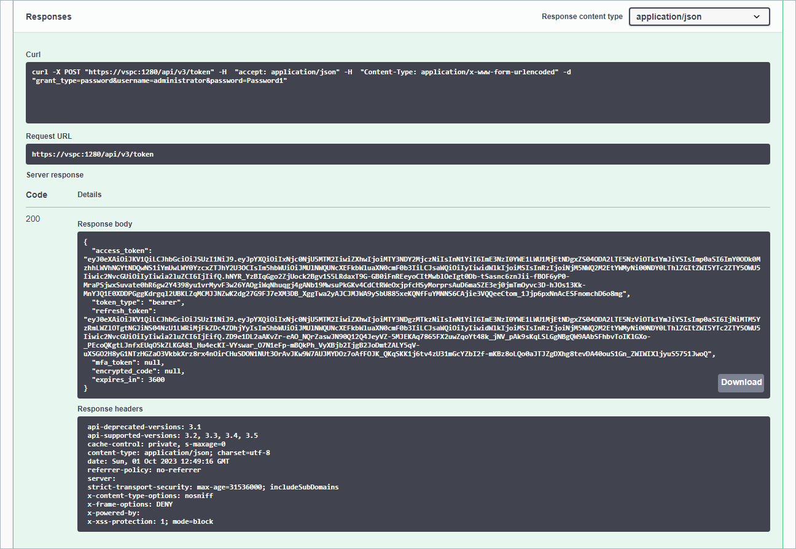Screen dimensions: 796x549
Task: Click the Download button in response body
Action: [741, 382]
